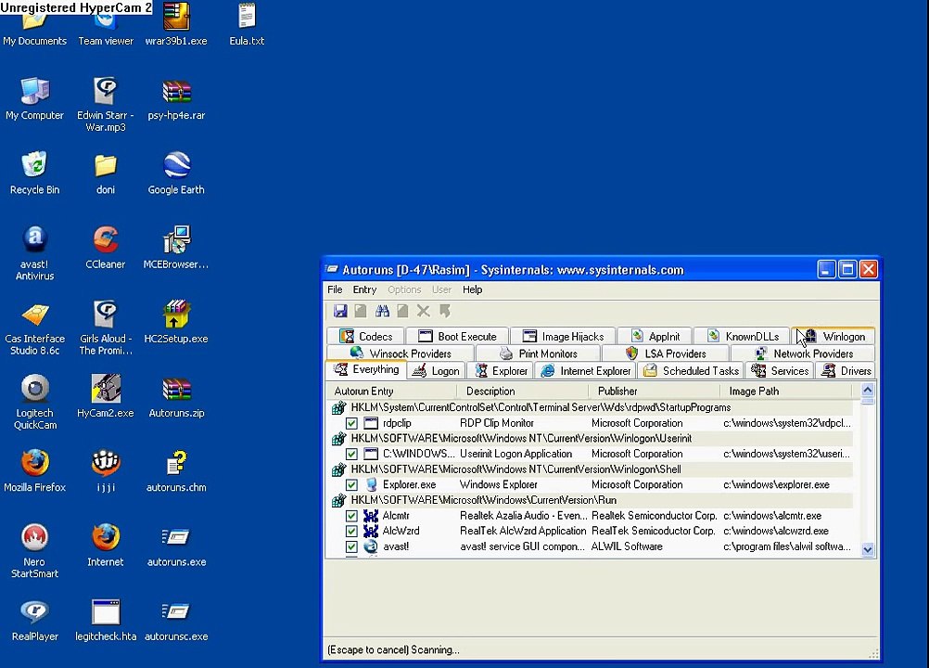Sort by Image Path column header
Image resolution: width=929 pixels, height=668 pixels.
(x=785, y=392)
